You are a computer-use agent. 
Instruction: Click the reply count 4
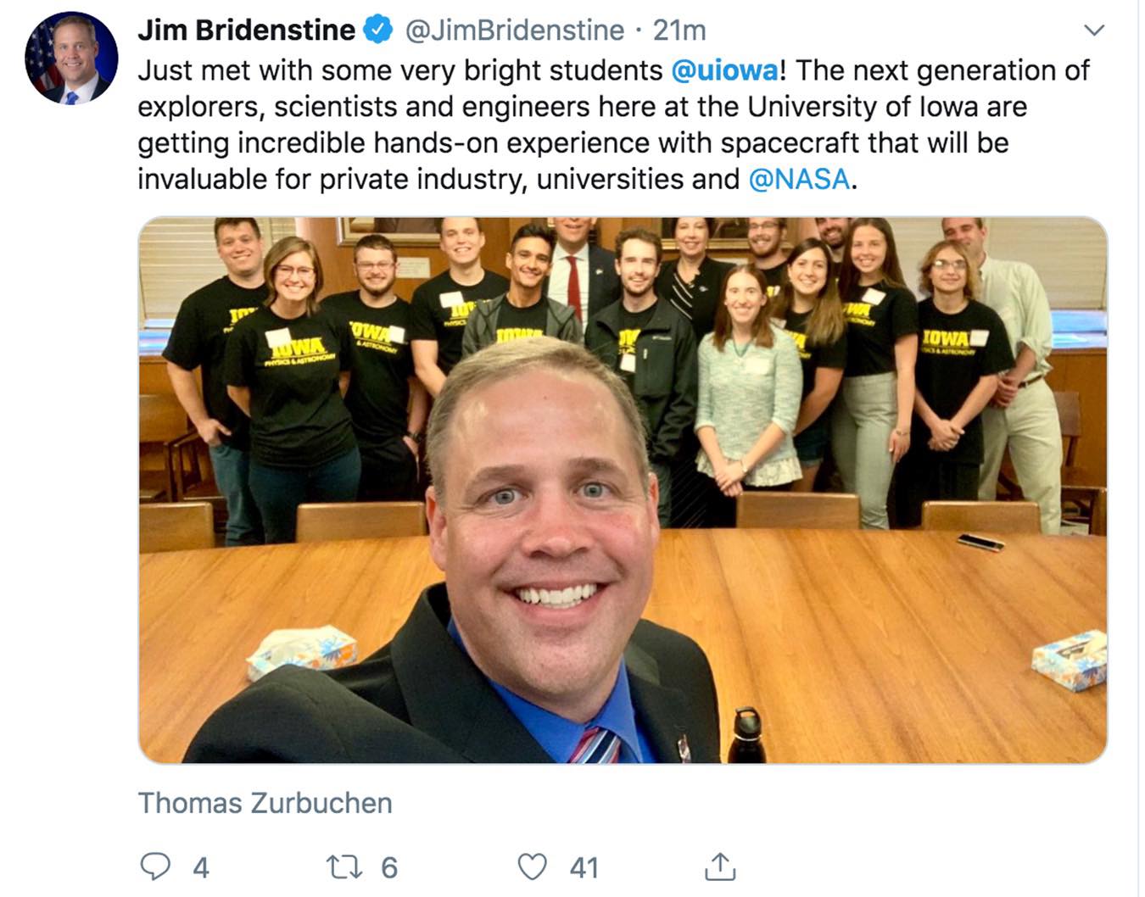(x=201, y=867)
